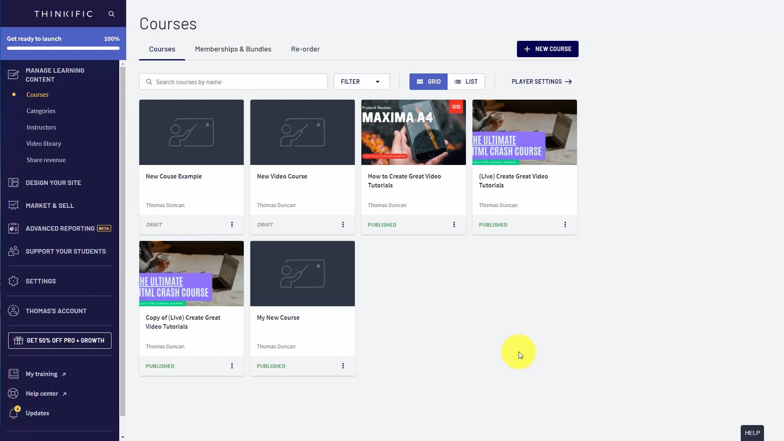Open options menu for My New Course

pyautogui.click(x=343, y=366)
